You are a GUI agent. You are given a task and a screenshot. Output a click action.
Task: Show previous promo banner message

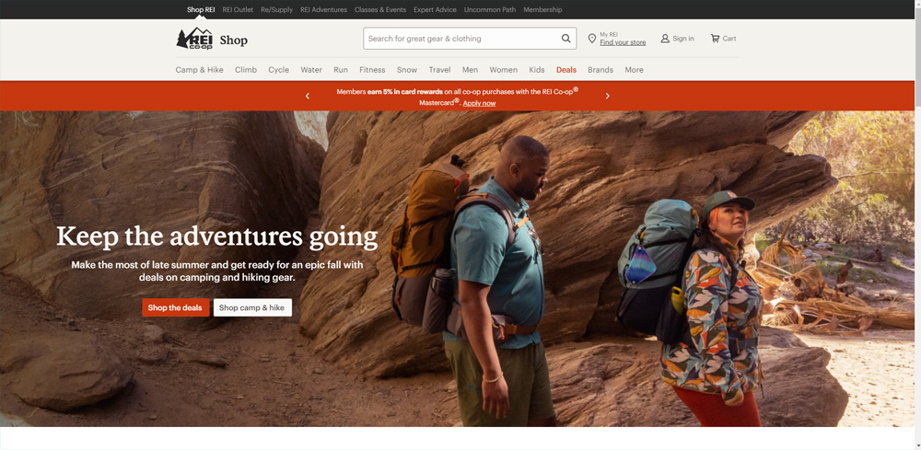pos(308,96)
